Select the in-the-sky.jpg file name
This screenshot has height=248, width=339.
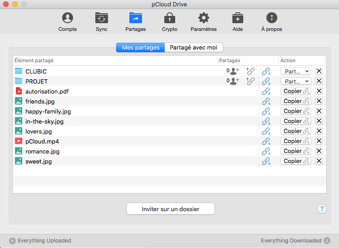(44, 121)
